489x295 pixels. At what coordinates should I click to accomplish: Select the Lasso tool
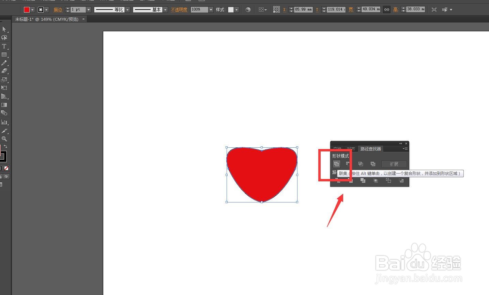point(4,37)
